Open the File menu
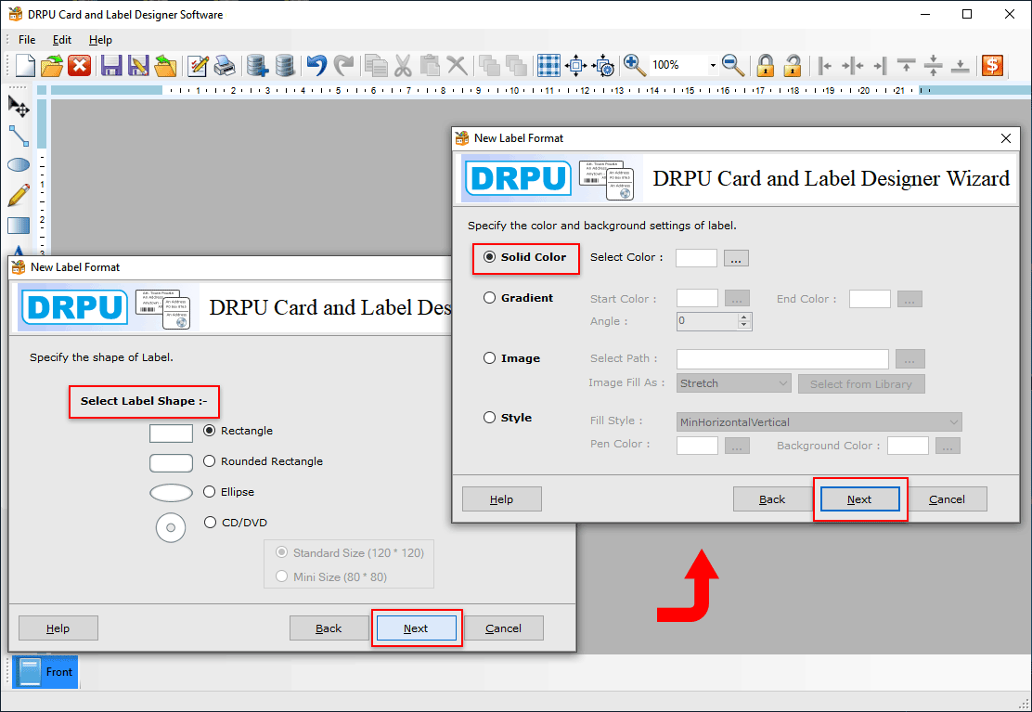Screen dimensions: 1032x712 pos(27,40)
